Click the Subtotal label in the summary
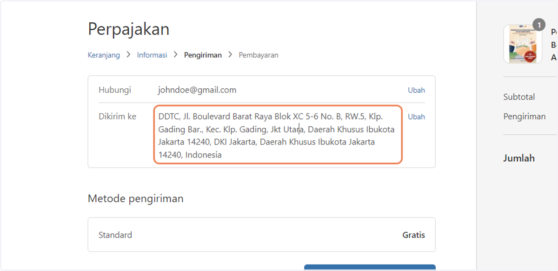 pos(519,97)
